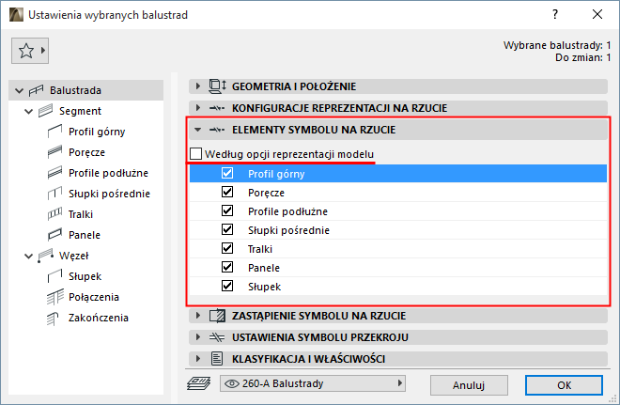Click the Słupki pośrednie tree icon
The width and height of the screenshot is (620, 405).
coord(54,194)
